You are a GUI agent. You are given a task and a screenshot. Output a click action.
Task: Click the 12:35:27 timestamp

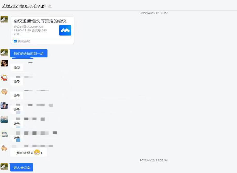[154, 13]
